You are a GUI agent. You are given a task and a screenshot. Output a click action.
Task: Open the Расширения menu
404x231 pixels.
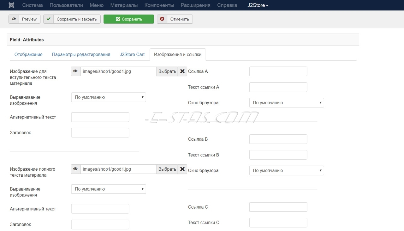coord(196,5)
